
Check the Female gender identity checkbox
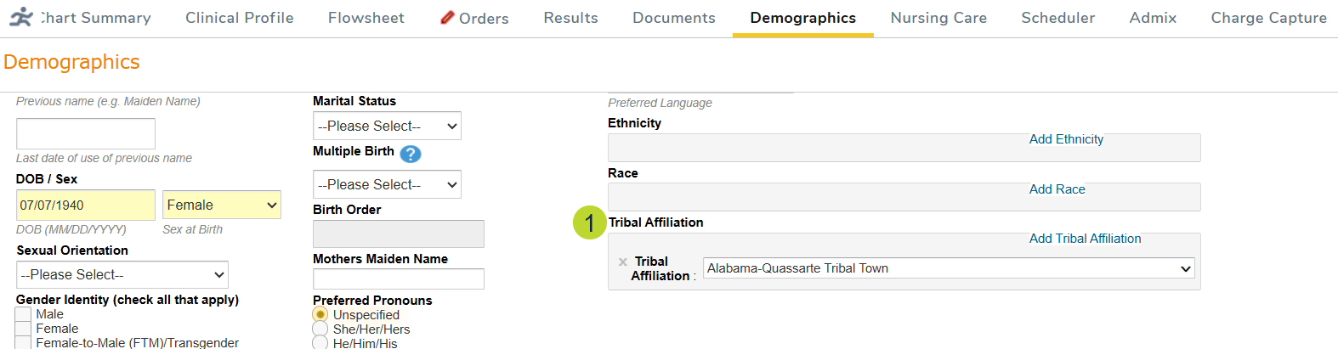pos(24,329)
